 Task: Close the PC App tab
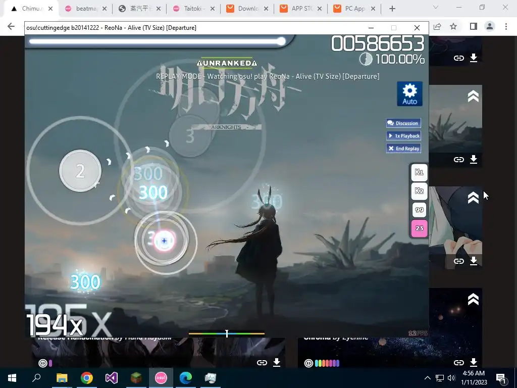[x=373, y=9]
